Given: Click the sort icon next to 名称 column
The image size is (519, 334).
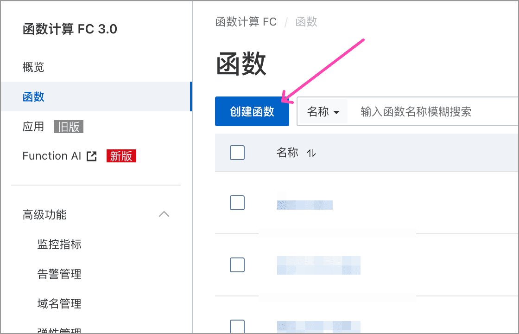Looking at the screenshot, I should click(311, 153).
